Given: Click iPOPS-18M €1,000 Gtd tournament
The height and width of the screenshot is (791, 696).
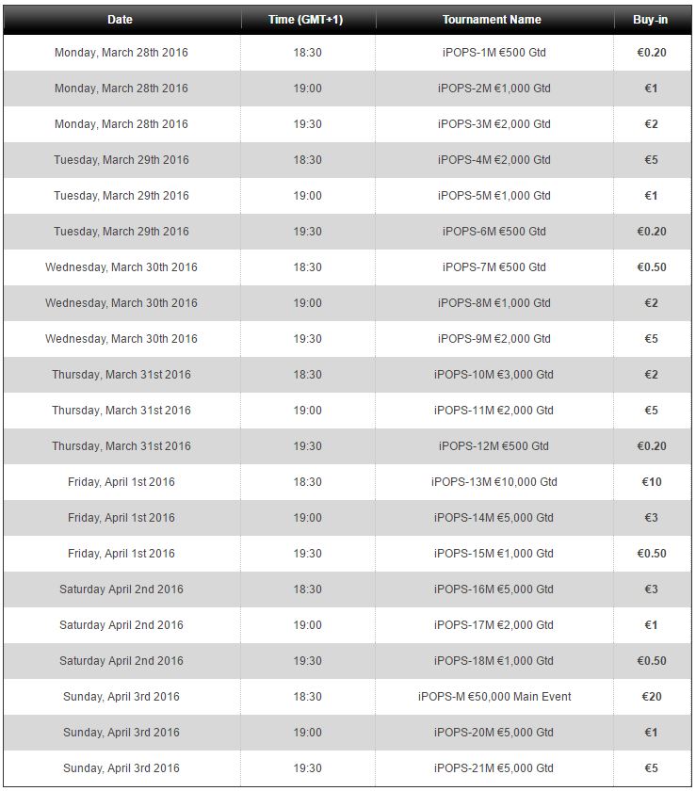Looking at the screenshot, I should [x=494, y=661].
